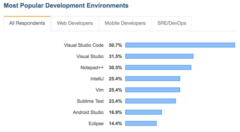Click the 16.9% value
The height and width of the screenshot is (132, 240).
coord(115,112)
